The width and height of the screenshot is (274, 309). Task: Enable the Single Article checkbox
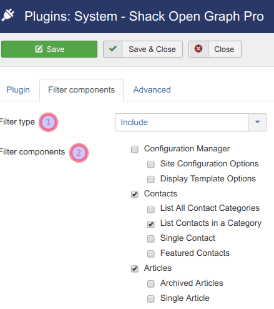151,299
